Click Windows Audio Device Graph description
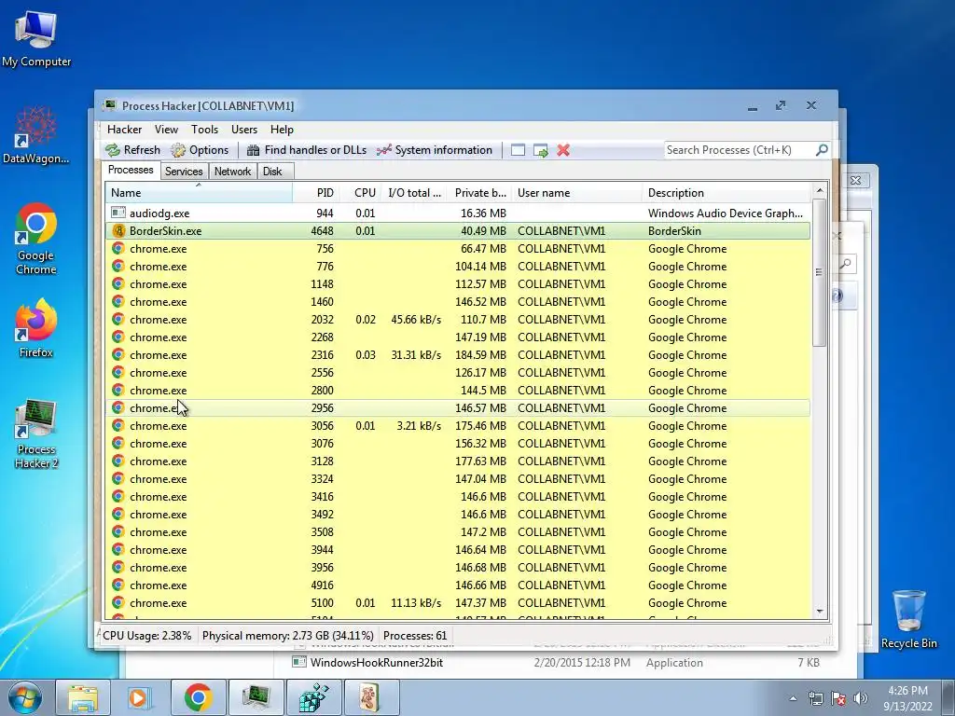This screenshot has width=955, height=716. pyautogui.click(x=726, y=213)
